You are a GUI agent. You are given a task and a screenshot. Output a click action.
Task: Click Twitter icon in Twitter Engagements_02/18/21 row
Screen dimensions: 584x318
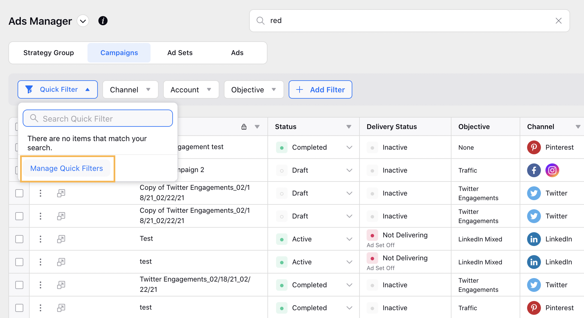[534, 285]
